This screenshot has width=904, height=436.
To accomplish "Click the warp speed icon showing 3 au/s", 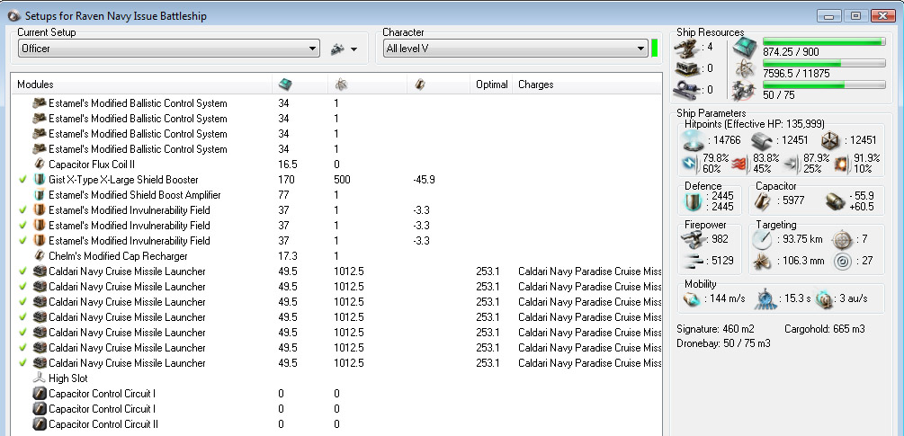I will [x=826, y=299].
